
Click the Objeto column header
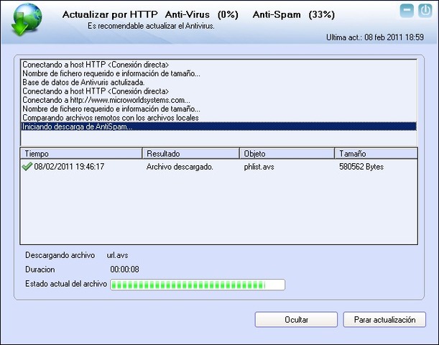(287, 154)
